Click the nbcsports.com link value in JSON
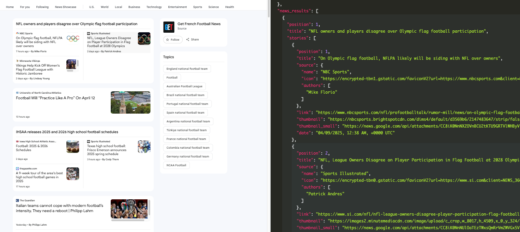The width and height of the screenshot is (520, 232). (x=418, y=112)
